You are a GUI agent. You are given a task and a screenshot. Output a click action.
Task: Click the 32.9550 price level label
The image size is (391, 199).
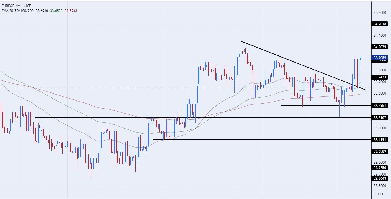coord(380,168)
